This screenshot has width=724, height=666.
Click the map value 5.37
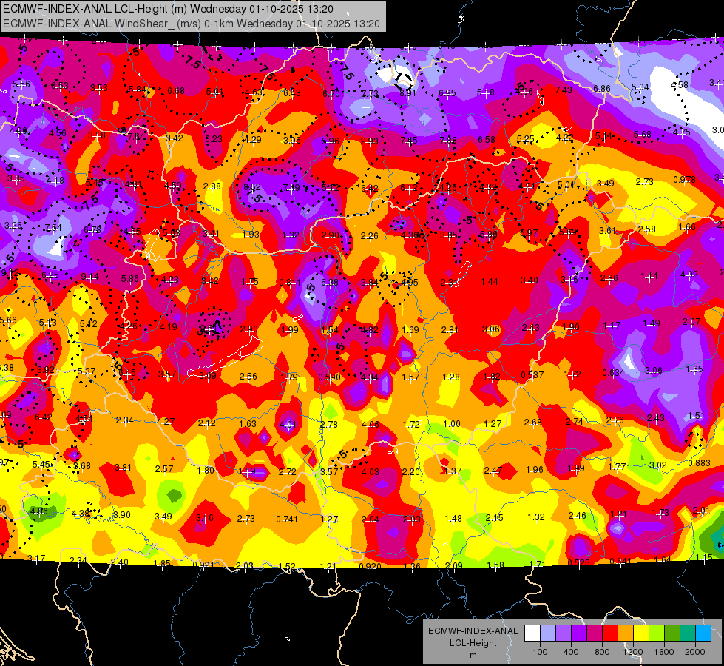click(87, 371)
